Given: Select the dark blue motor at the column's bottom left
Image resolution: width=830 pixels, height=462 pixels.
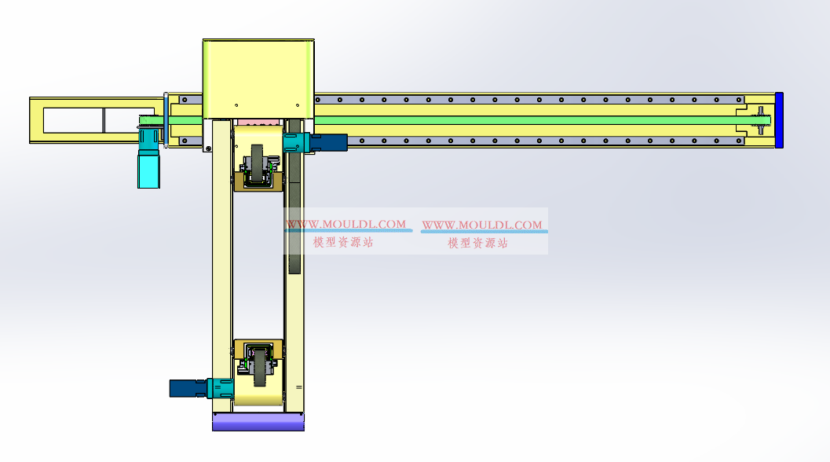Looking at the screenshot, I should pyautogui.click(x=187, y=387).
